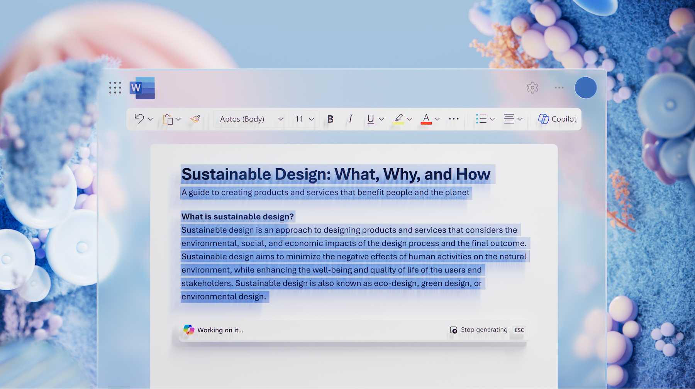Screen dimensions: 695x389
Task: Click the Paste clipboard icon
Action: click(168, 119)
